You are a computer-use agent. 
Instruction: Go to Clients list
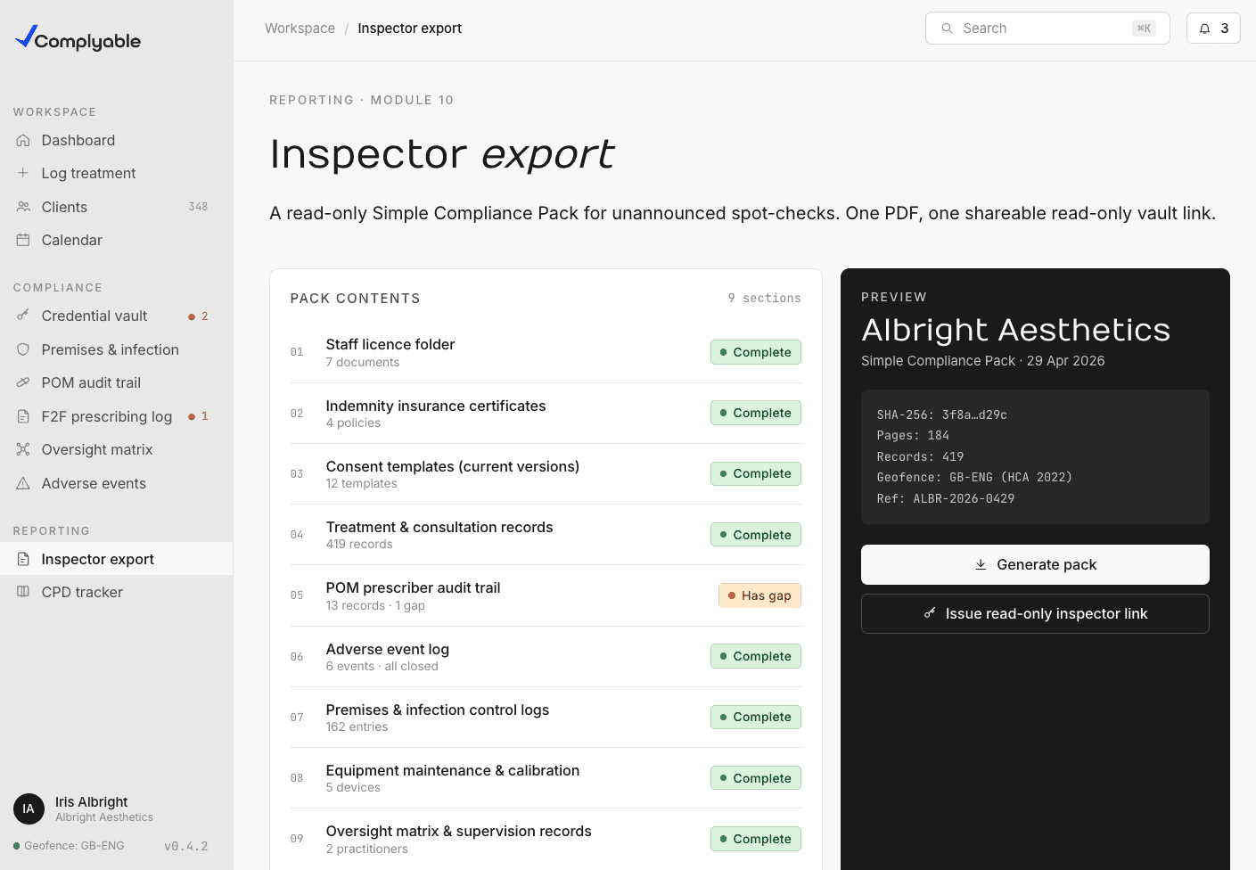click(x=117, y=207)
